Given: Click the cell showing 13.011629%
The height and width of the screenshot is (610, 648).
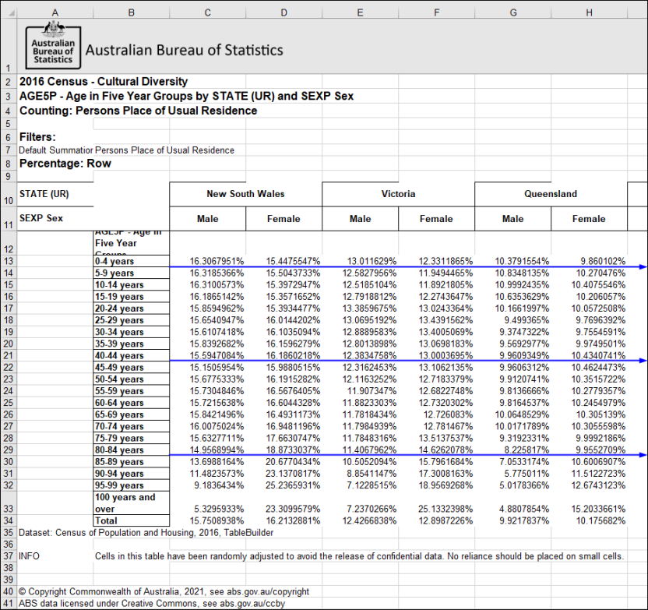Looking at the screenshot, I should click(361, 261).
